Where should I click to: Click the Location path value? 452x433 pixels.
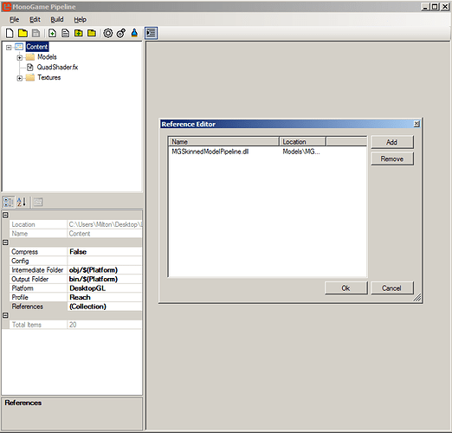(105, 224)
